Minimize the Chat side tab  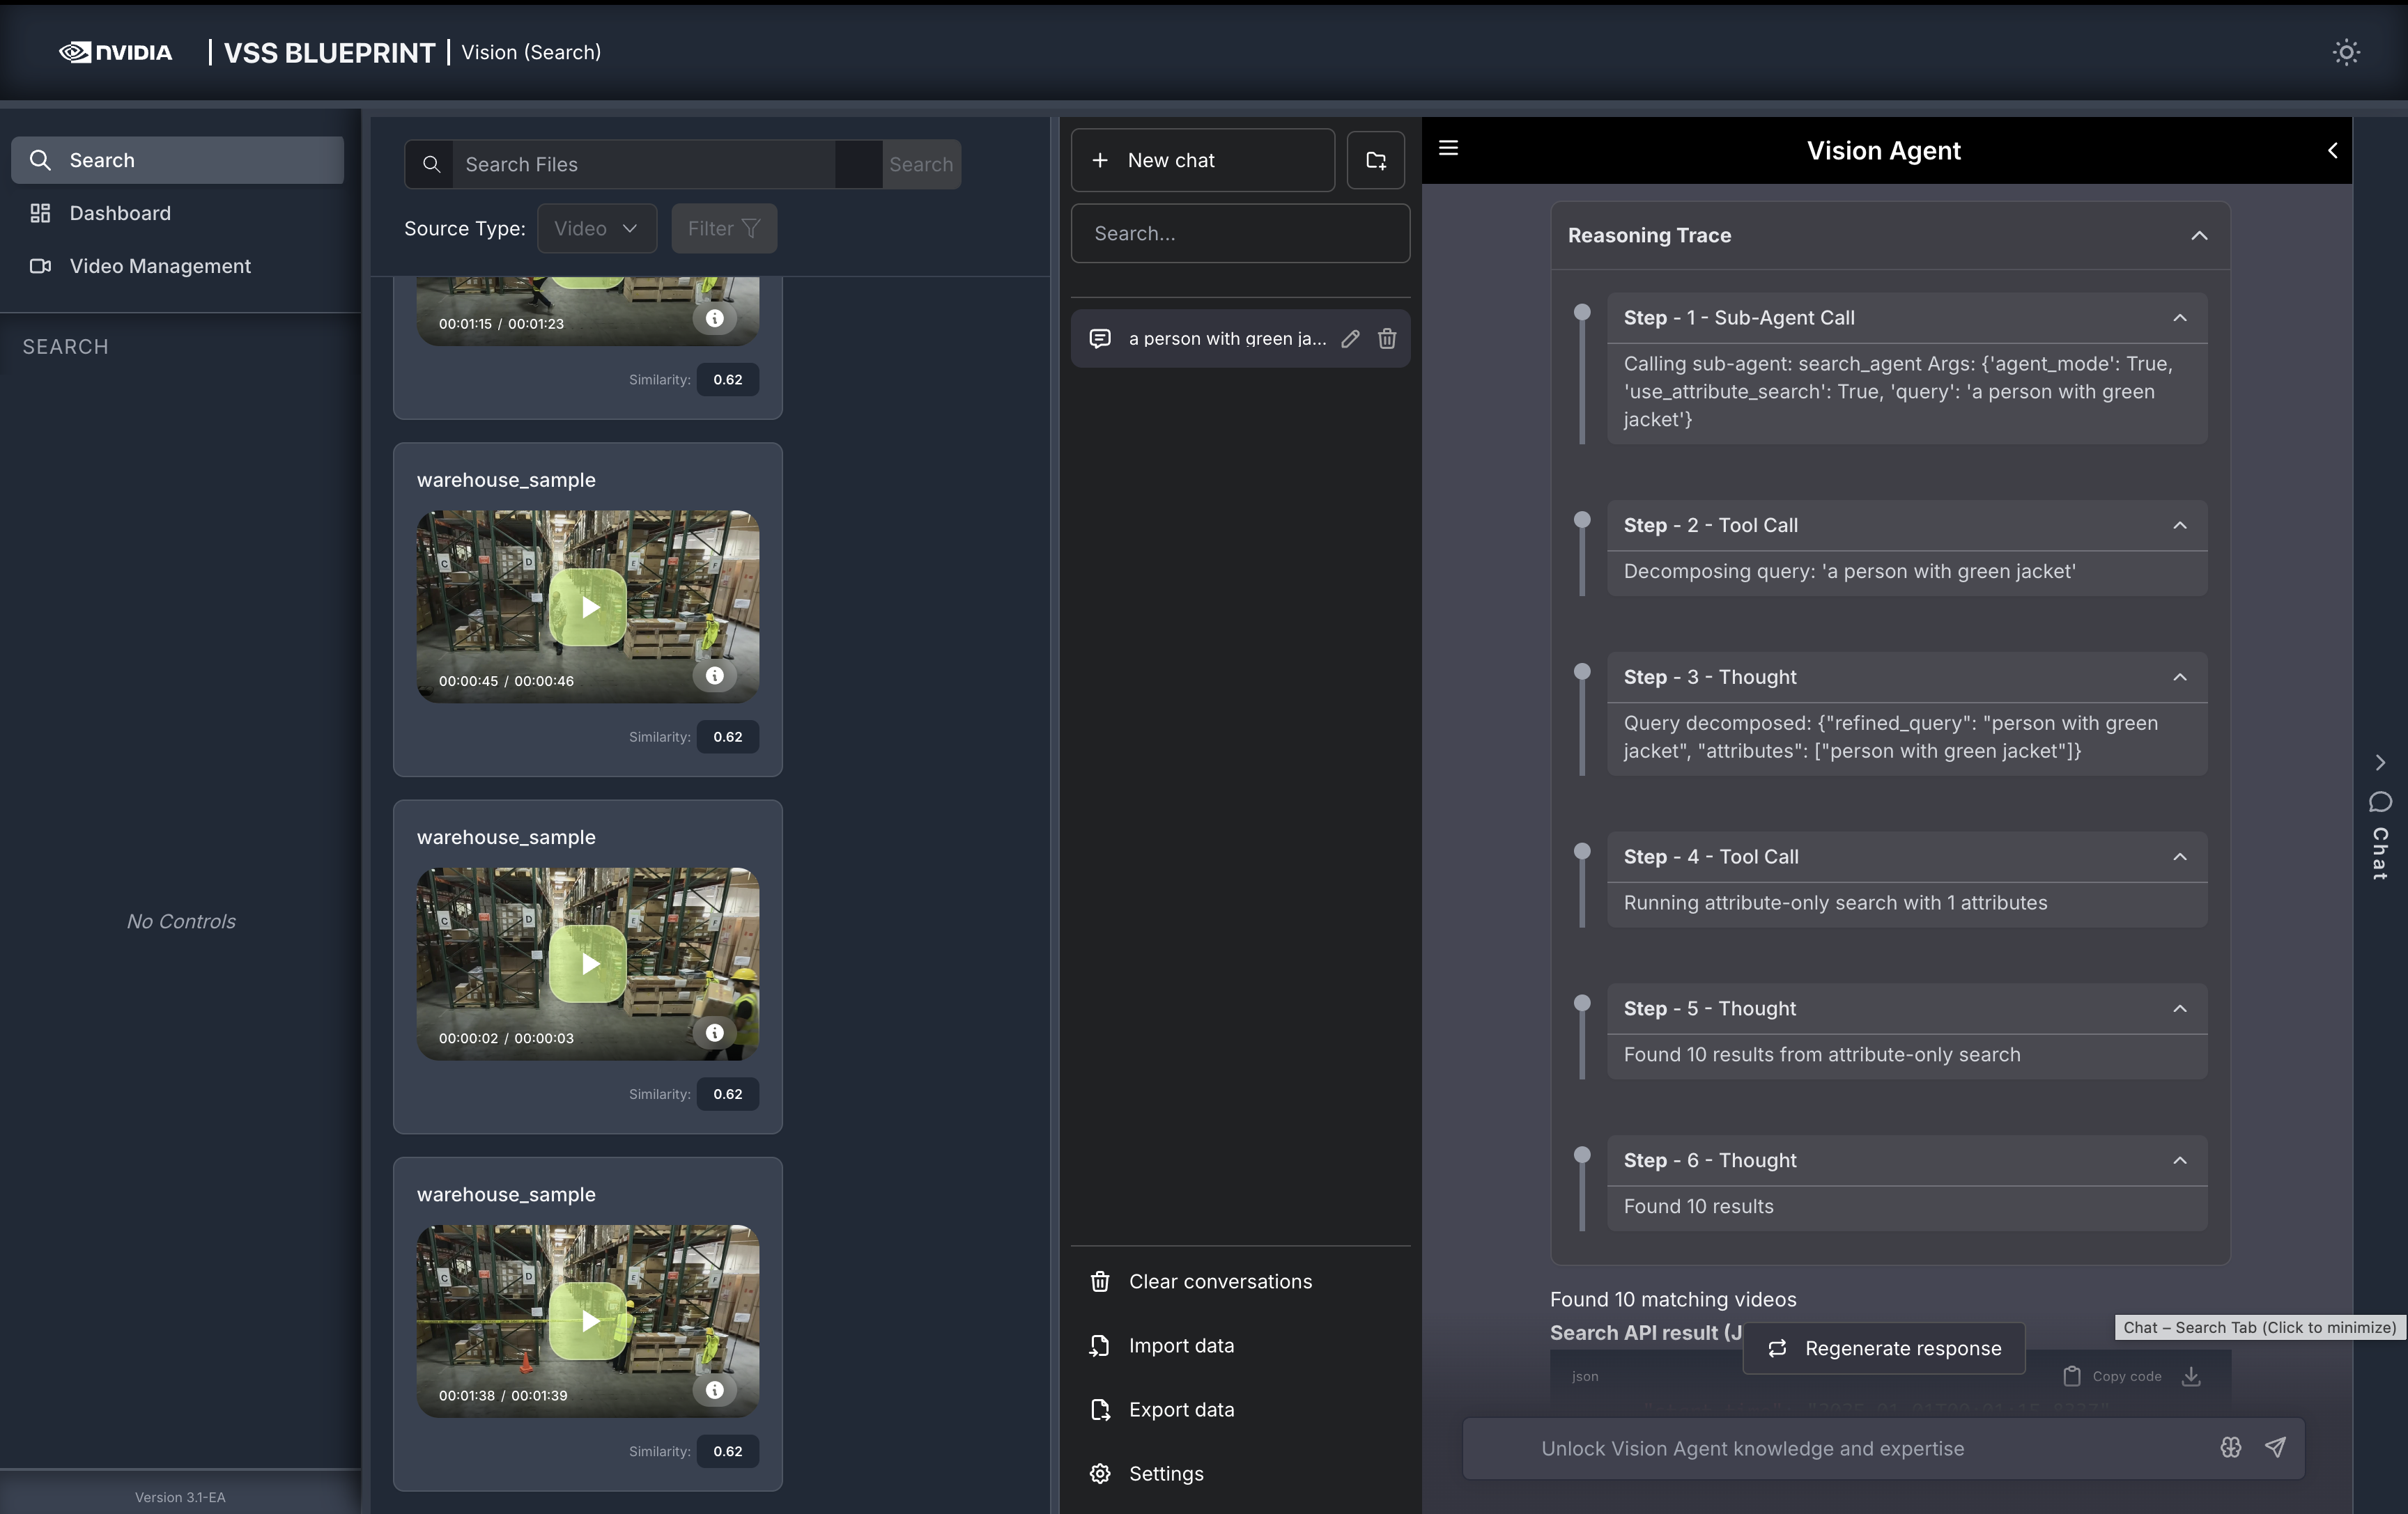click(x=2380, y=820)
